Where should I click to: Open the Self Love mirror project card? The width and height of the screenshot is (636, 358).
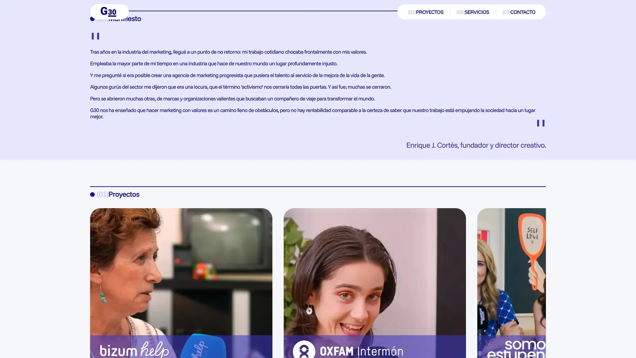point(511,283)
